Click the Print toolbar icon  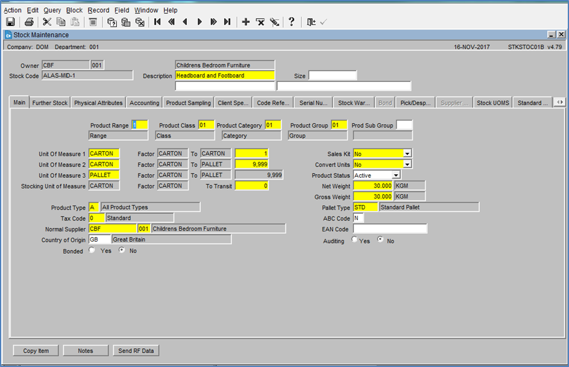pyautogui.click(x=29, y=22)
